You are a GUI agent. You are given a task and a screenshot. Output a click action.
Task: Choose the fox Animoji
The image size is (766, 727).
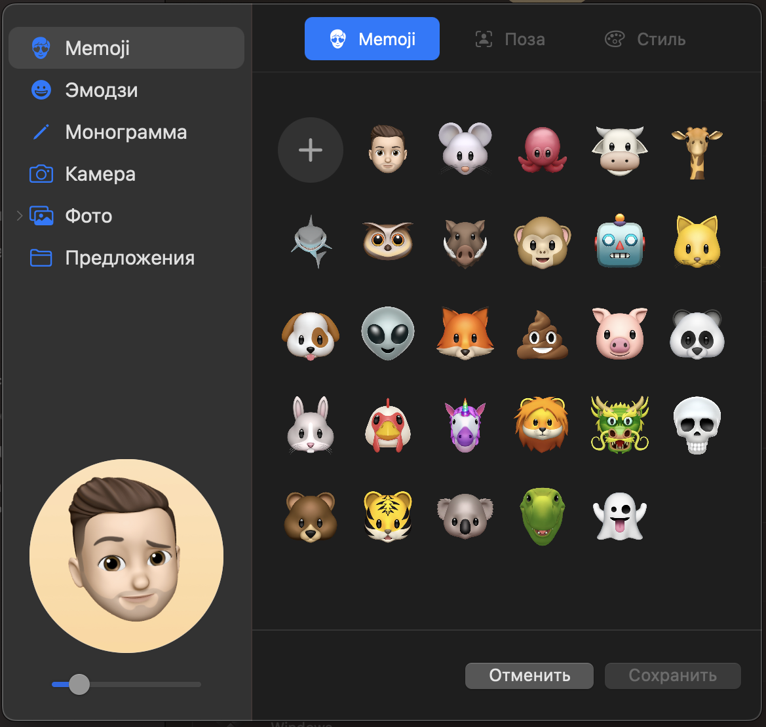point(465,333)
